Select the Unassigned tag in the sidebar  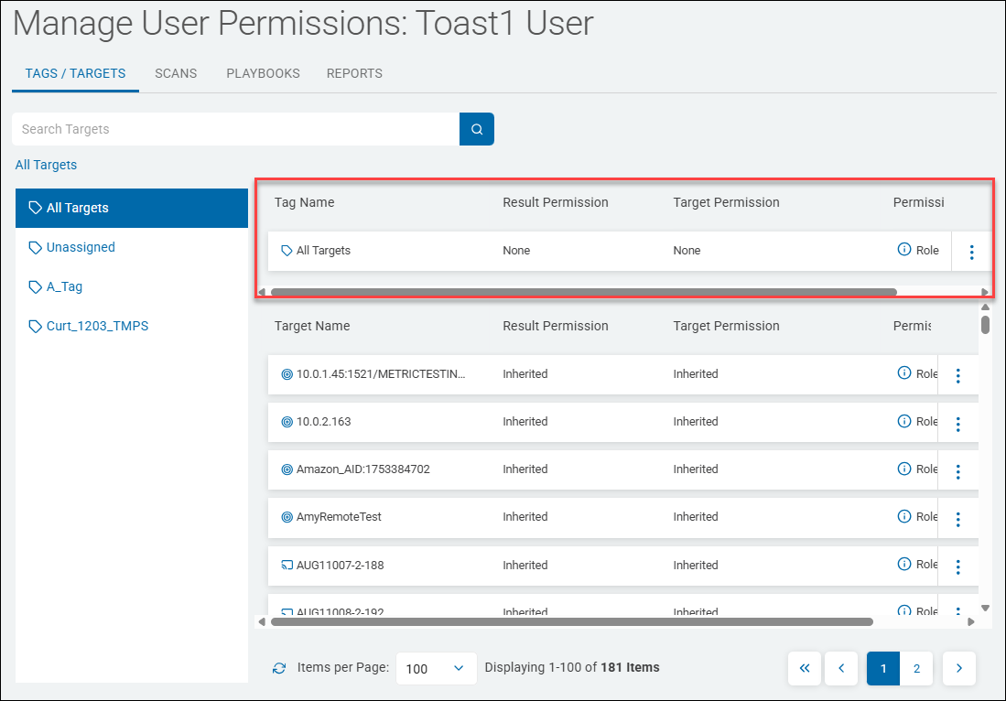click(79, 247)
